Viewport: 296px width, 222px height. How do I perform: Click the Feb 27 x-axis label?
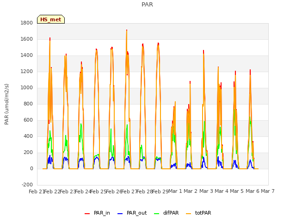click(x=129, y=191)
